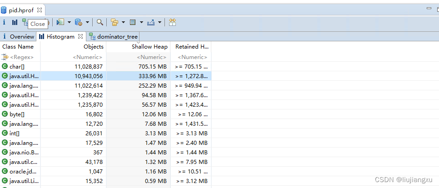Click the class icon of the java.util.c... row

click(5, 161)
